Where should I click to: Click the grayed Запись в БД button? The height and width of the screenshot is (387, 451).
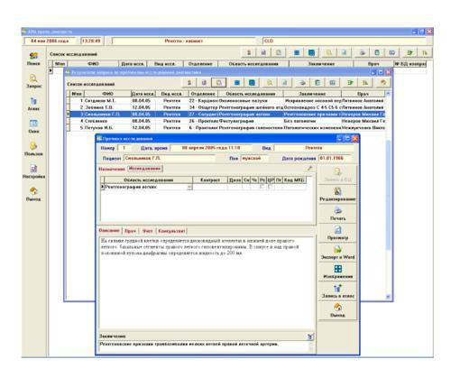coord(337,175)
